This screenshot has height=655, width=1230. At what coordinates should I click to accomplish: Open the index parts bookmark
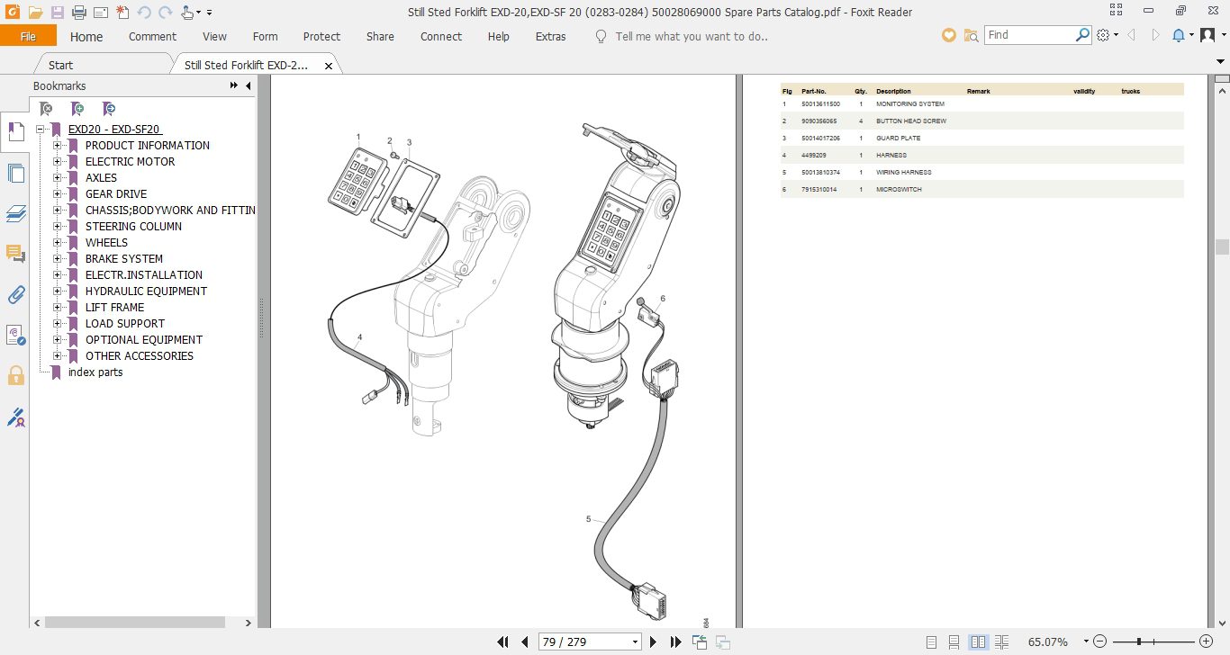click(x=95, y=372)
